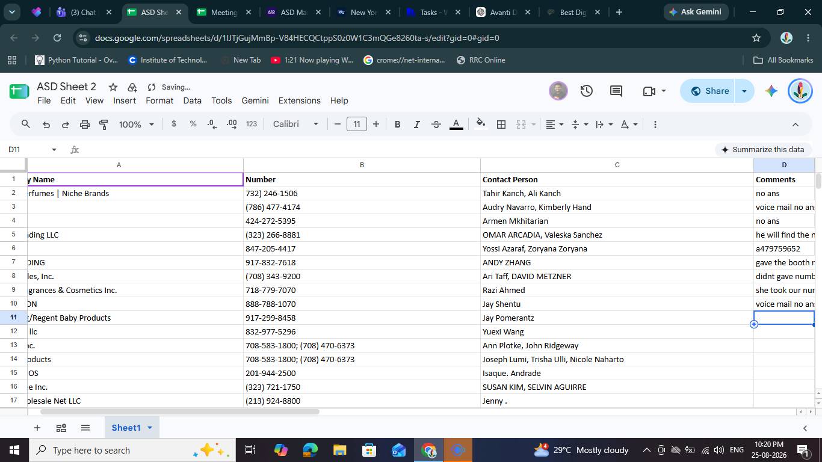Click the font size input field

pos(357,124)
